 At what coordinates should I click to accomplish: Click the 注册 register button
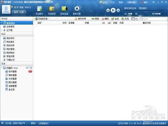[23, 12]
